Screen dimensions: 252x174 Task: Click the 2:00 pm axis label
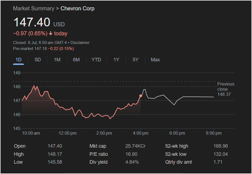point(104,133)
